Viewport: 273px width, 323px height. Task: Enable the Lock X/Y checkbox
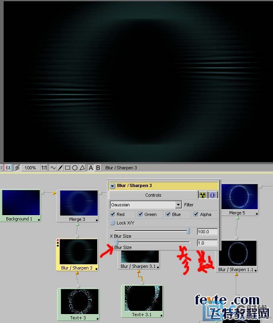coord(113,223)
